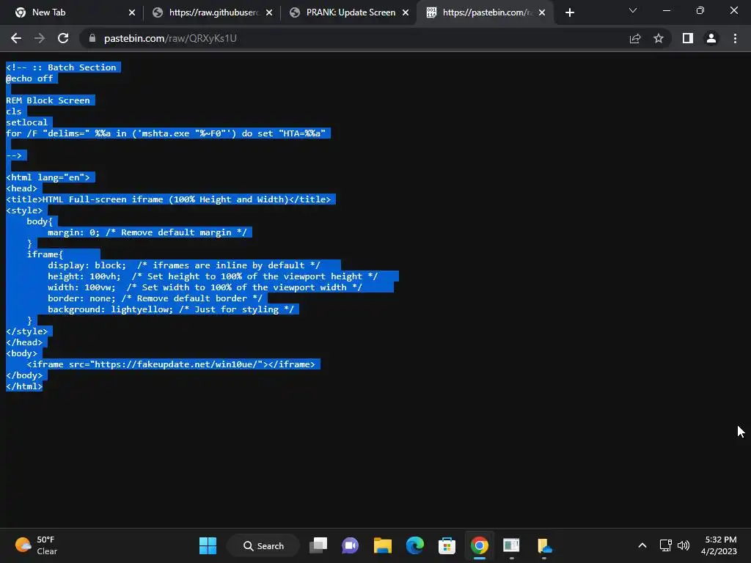The height and width of the screenshot is (563, 751).
Task: Focus Google Chrome taskbar icon
Action: pos(480,545)
